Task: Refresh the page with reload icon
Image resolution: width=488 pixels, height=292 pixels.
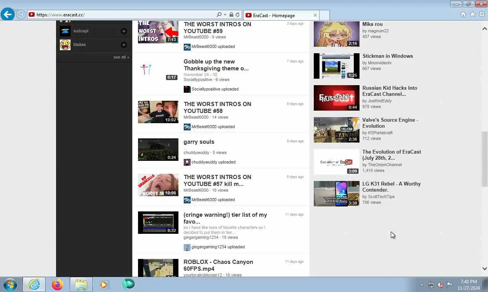Action: click(x=238, y=15)
